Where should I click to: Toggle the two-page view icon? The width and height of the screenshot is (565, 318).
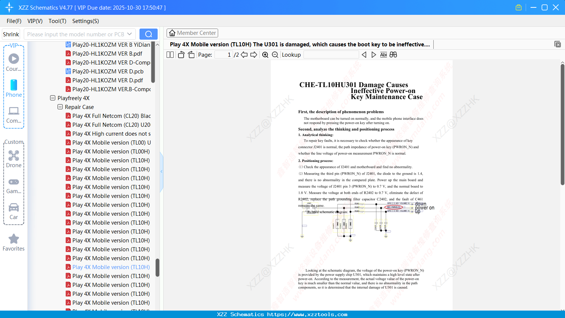pyautogui.click(x=170, y=54)
